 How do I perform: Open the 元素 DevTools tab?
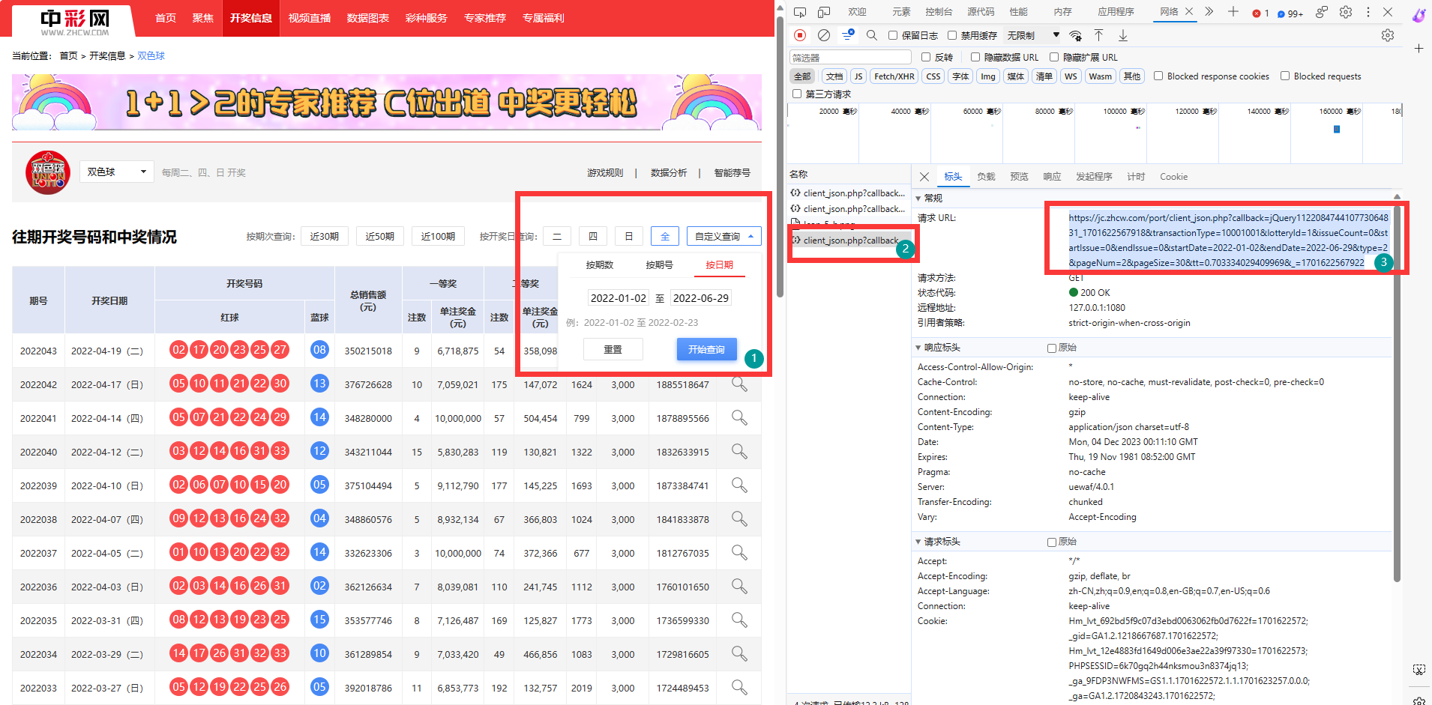point(901,12)
